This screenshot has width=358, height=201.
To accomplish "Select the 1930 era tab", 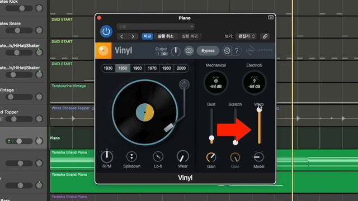I will click(x=108, y=68).
